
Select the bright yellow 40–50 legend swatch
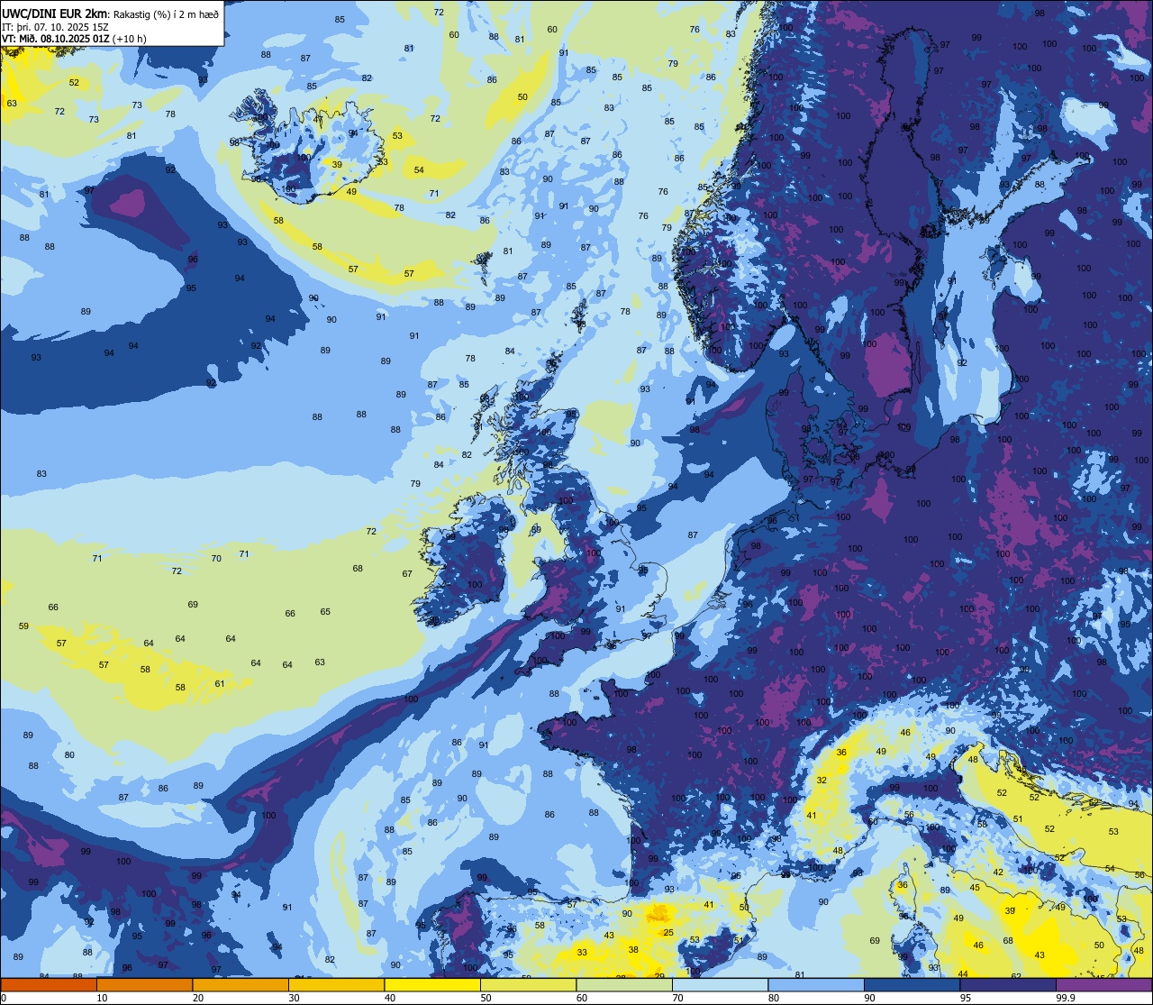coord(432,984)
